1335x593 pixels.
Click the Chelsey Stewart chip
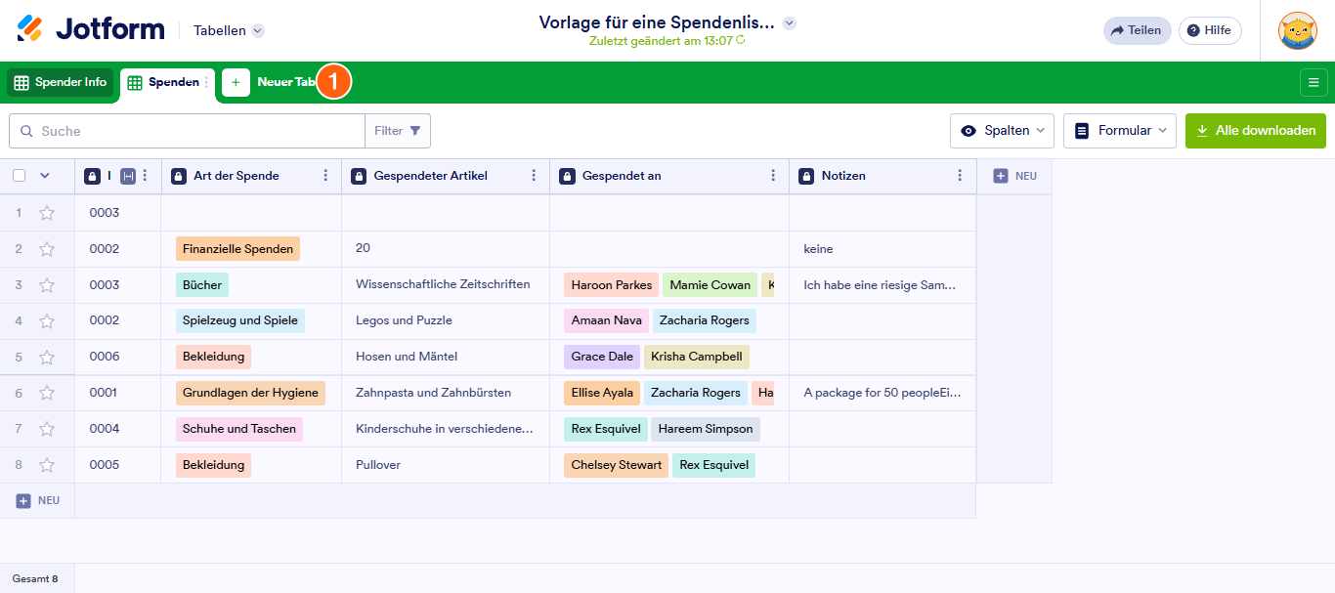coord(616,465)
